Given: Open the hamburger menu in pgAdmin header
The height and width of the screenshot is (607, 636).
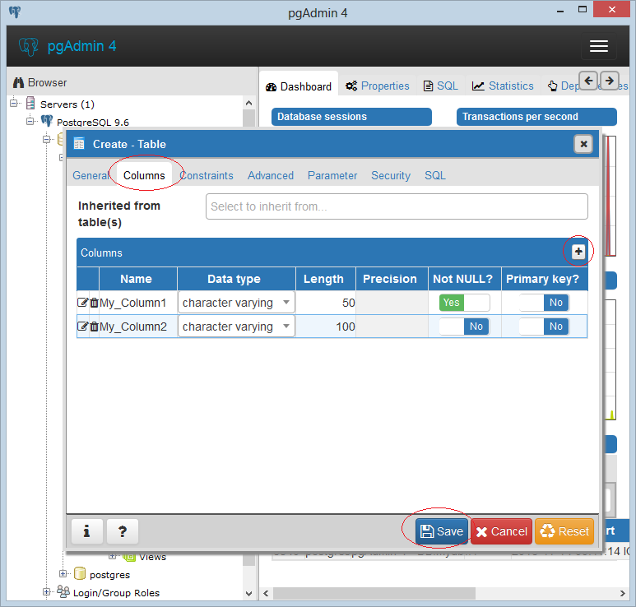Looking at the screenshot, I should 599,46.
